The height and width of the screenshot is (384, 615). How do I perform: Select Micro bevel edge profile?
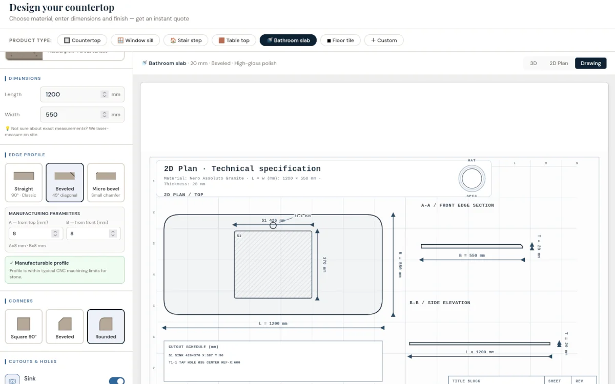tap(106, 183)
